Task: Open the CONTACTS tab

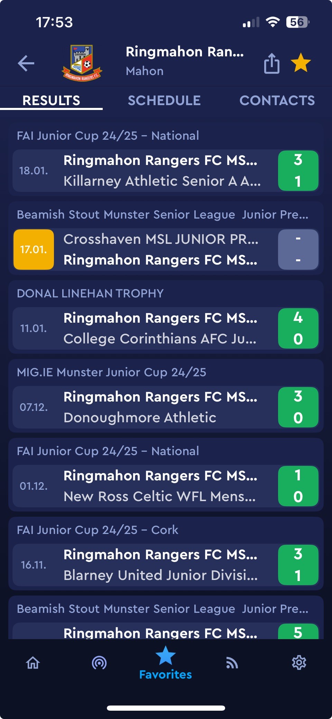Action: click(277, 101)
